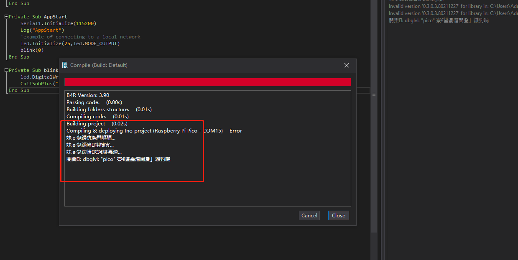Click the splitter grip beside the code editor
This screenshot has width=518, height=260.
(374, 94)
